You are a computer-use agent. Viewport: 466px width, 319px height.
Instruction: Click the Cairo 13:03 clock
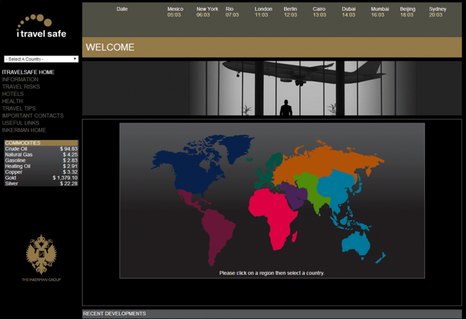pyautogui.click(x=319, y=12)
